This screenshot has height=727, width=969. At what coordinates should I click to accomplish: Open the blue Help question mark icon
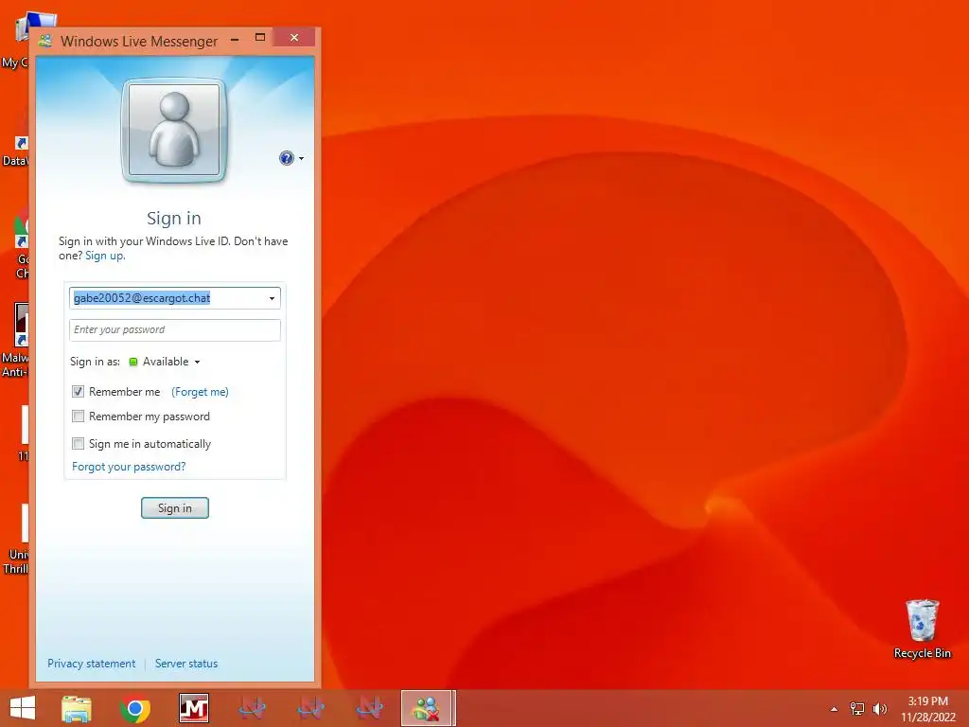coord(286,158)
